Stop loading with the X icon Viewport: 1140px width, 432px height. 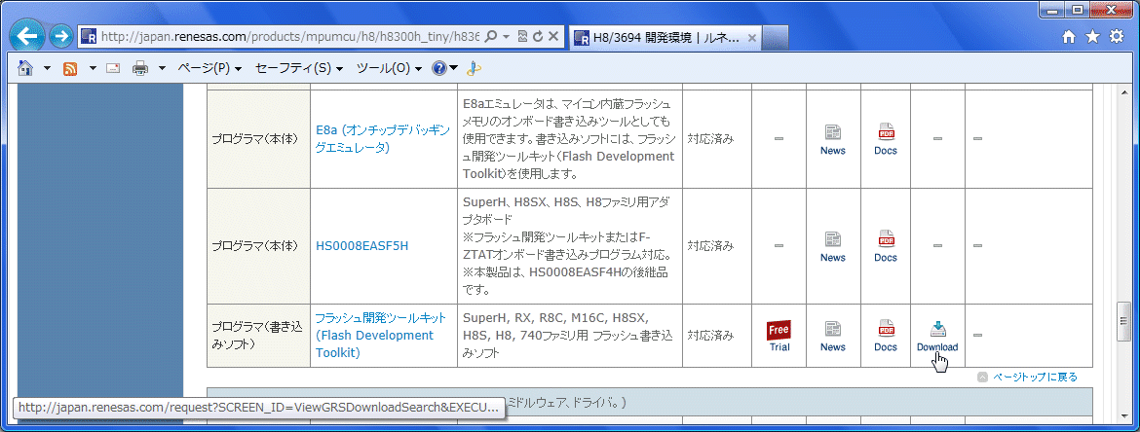[x=553, y=36]
